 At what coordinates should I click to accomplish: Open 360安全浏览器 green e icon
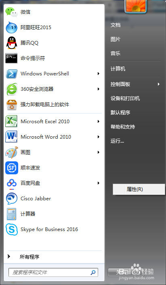(x=12, y=89)
